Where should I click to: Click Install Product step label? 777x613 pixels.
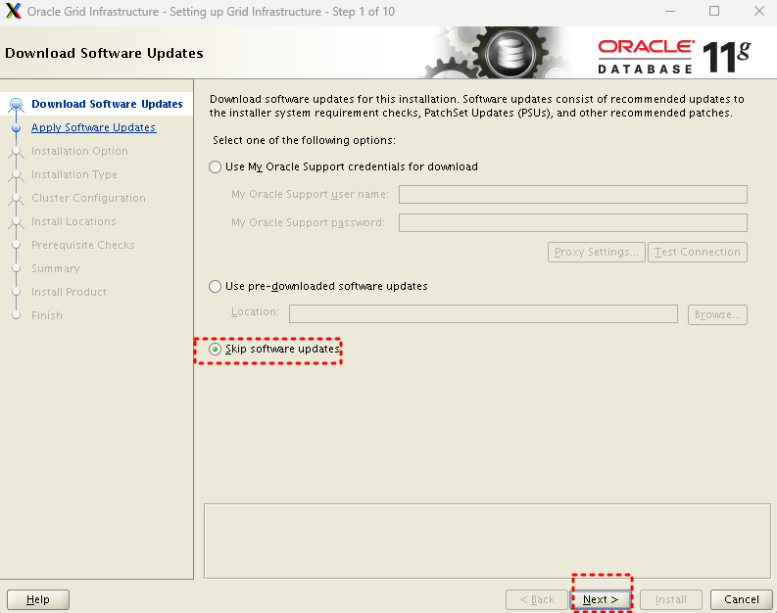point(69,292)
